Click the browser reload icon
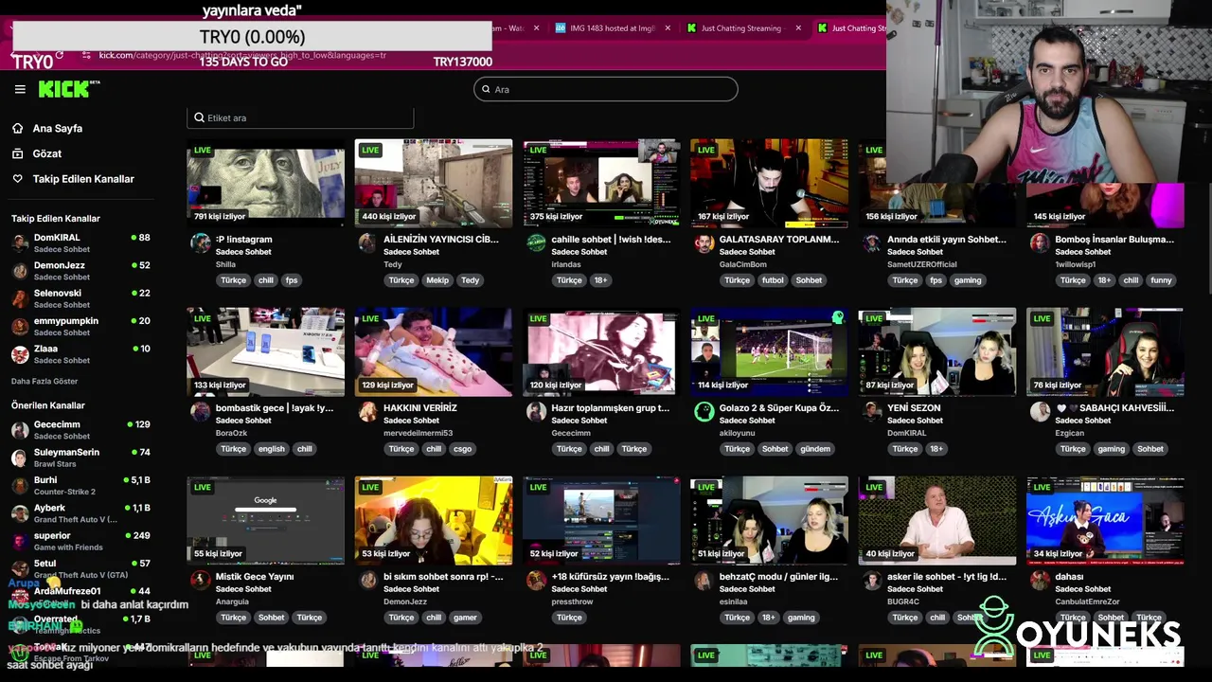 tap(60, 55)
